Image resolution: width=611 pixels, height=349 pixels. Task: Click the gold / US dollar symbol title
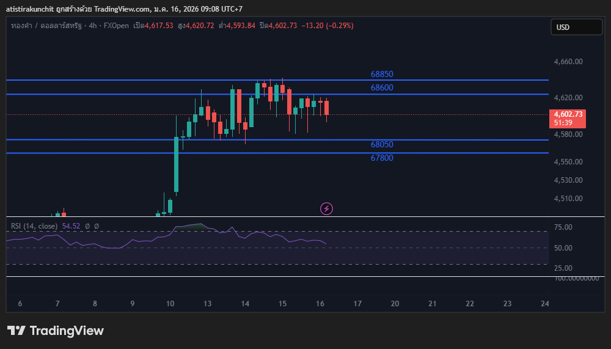pyautogui.click(x=46, y=26)
